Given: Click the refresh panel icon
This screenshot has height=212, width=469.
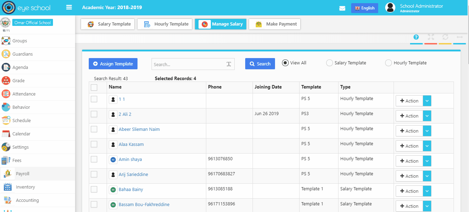Looking at the screenshot, I should [x=445, y=37].
